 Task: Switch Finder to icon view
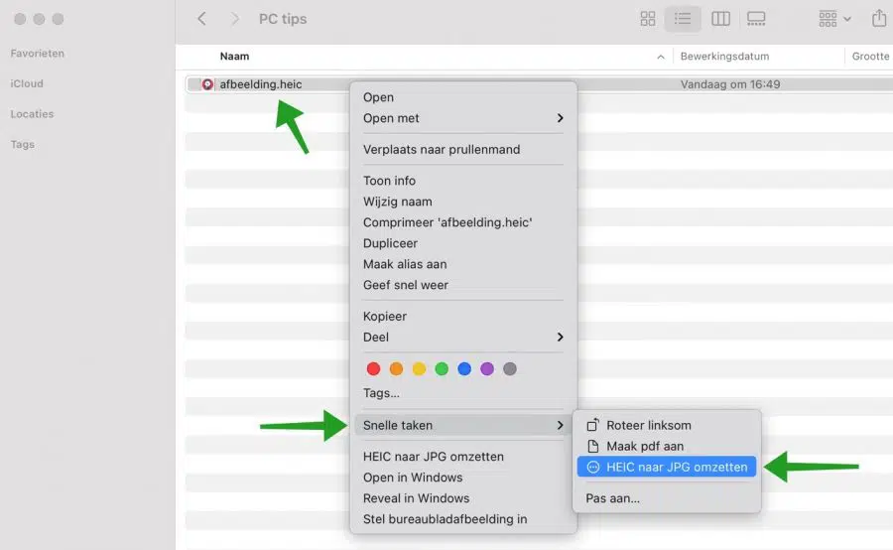coord(648,19)
